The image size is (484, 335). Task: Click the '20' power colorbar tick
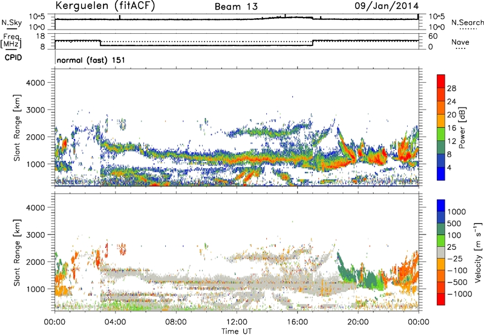451,115
